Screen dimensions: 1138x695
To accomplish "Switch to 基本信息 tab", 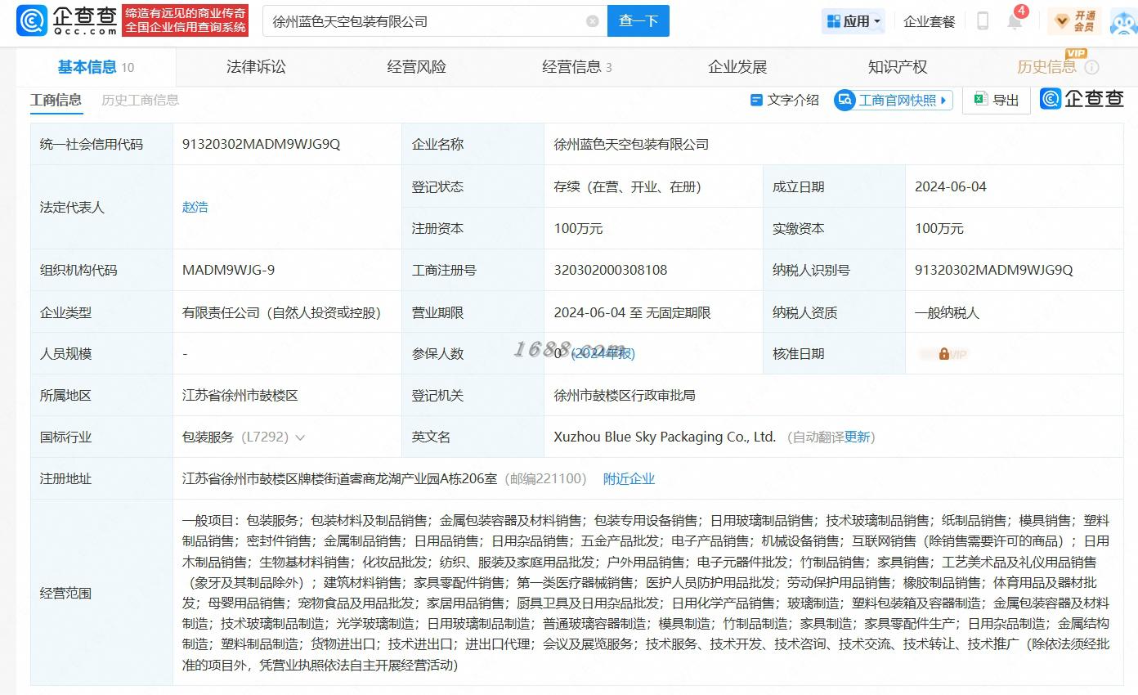I will click(95, 67).
